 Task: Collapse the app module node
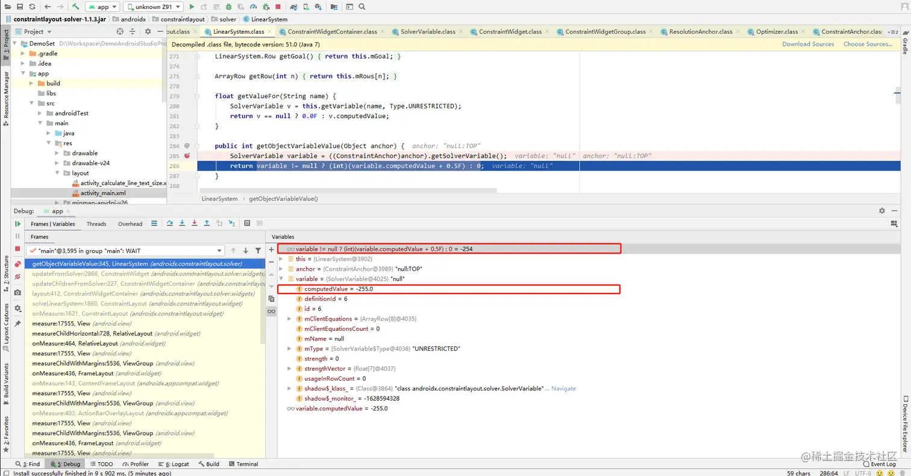point(23,74)
